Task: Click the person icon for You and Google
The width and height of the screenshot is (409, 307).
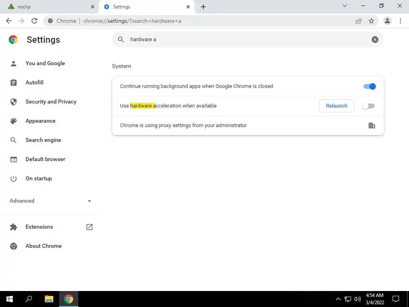Action: click(x=14, y=64)
